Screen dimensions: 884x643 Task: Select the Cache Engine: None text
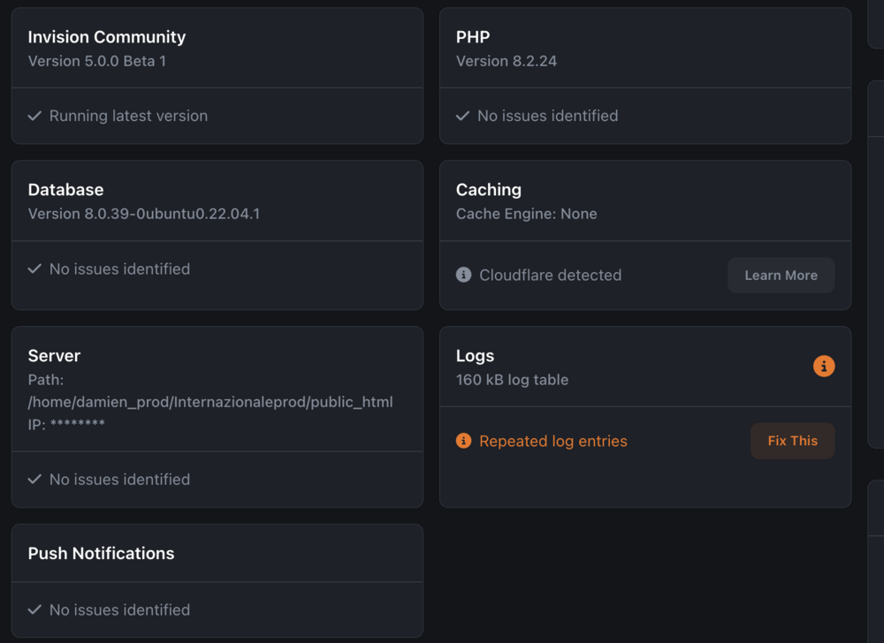tap(527, 214)
